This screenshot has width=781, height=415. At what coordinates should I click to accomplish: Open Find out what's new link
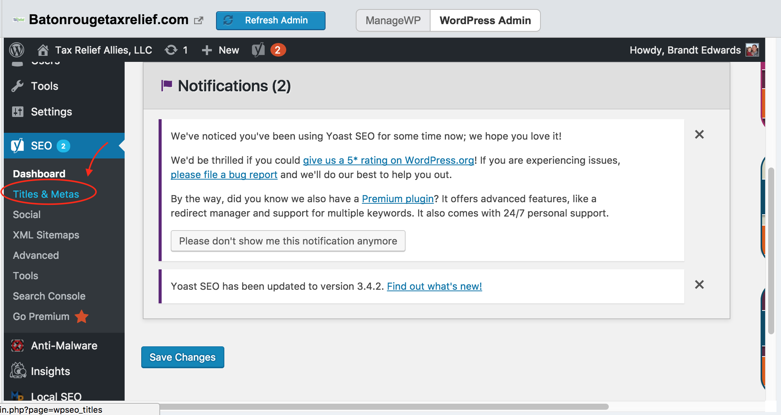click(434, 286)
